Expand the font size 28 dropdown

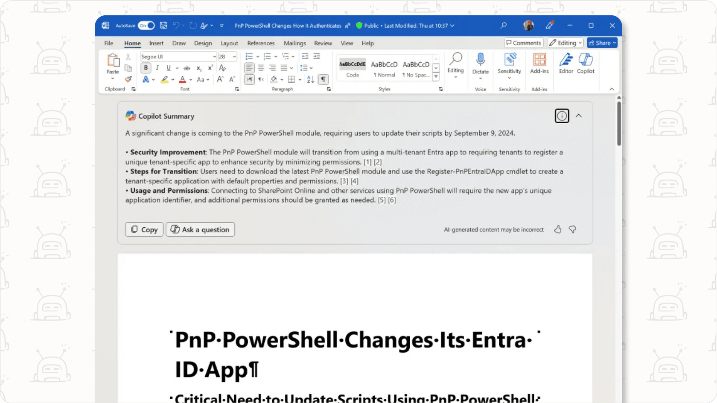tap(234, 57)
